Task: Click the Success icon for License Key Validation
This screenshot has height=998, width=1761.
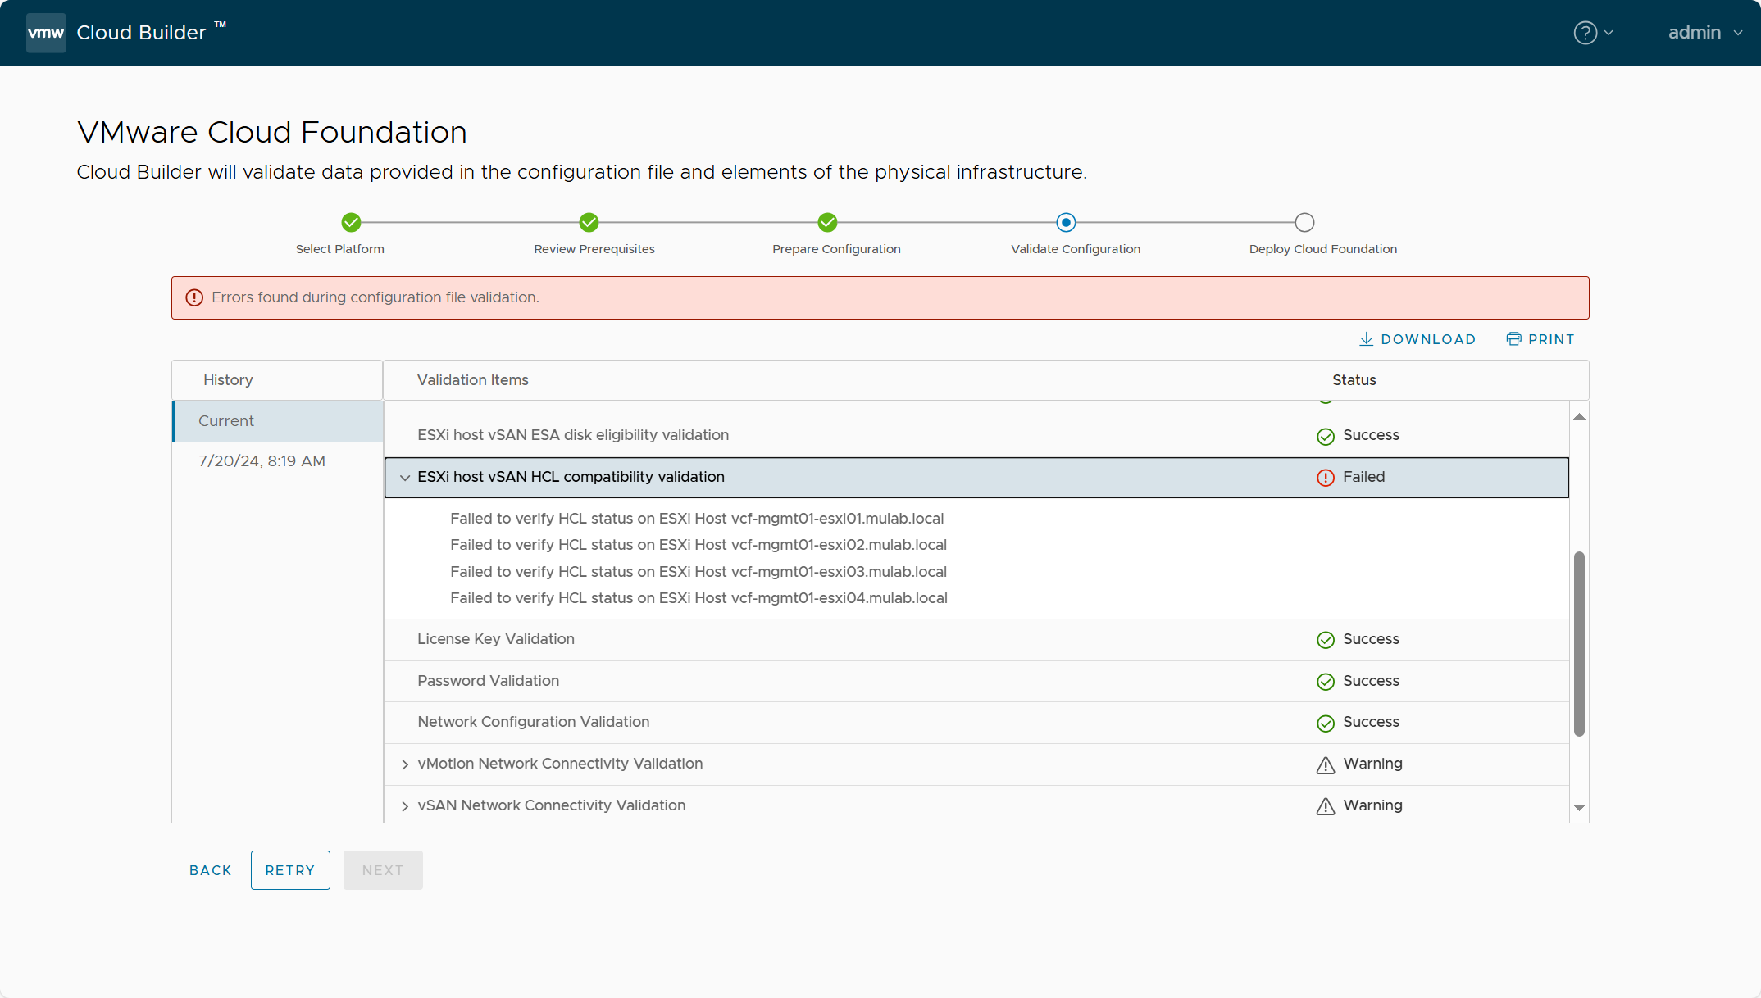Action: point(1326,639)
